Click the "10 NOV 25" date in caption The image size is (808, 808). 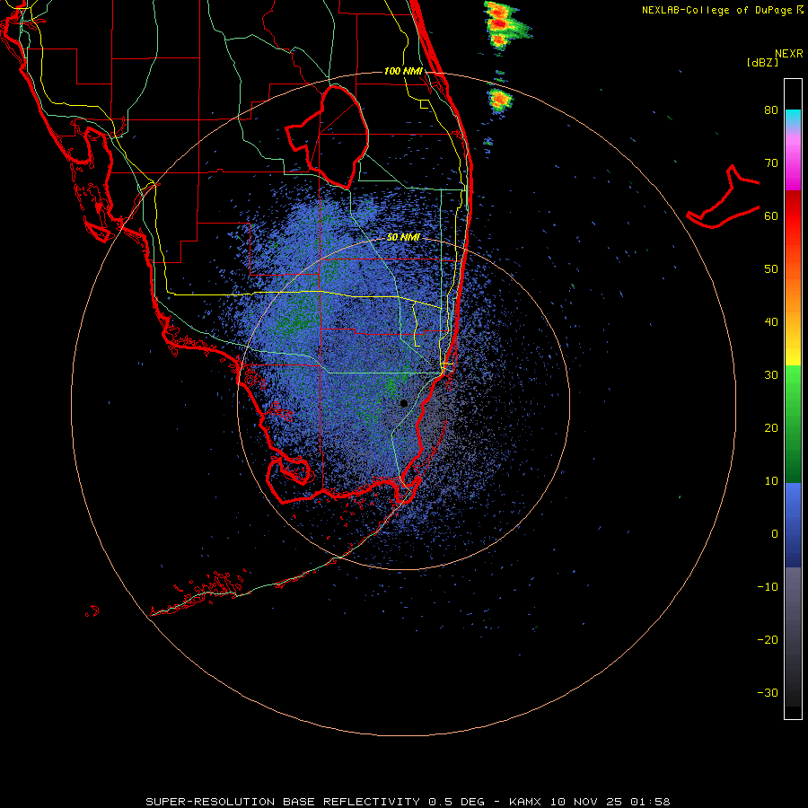pos(586,802)
